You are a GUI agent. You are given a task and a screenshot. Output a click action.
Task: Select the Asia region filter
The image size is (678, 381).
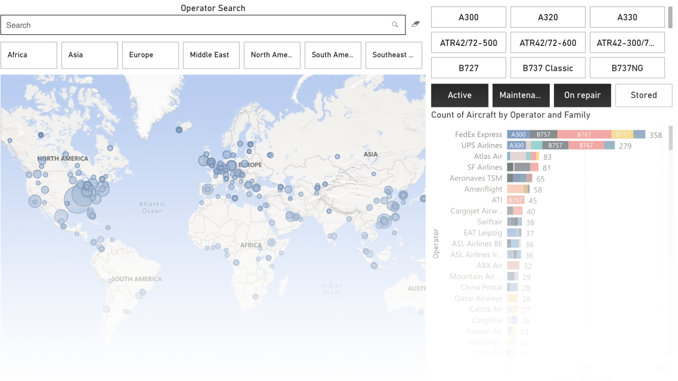89,55
